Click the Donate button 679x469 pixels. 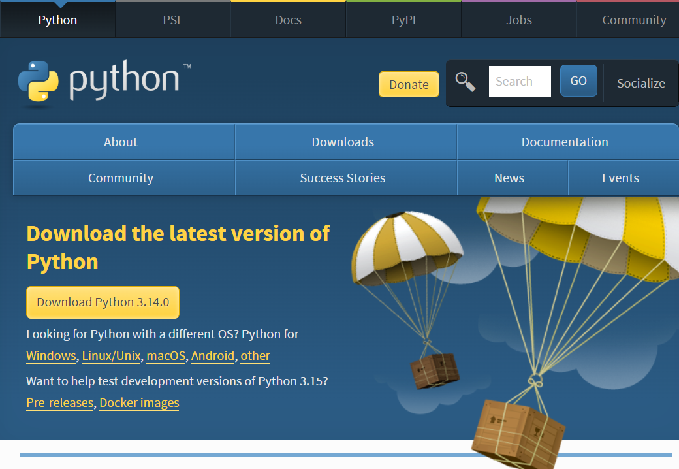pos(409,84)
